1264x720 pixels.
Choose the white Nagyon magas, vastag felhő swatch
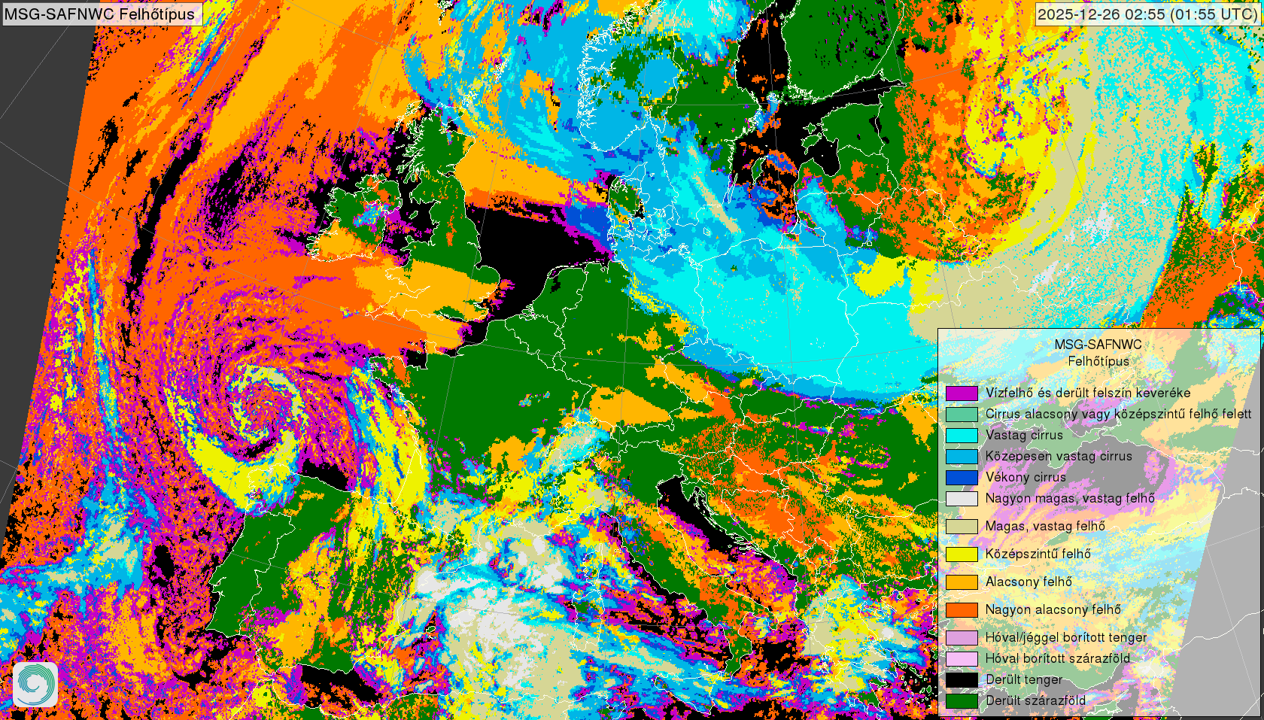pos(962,498)
